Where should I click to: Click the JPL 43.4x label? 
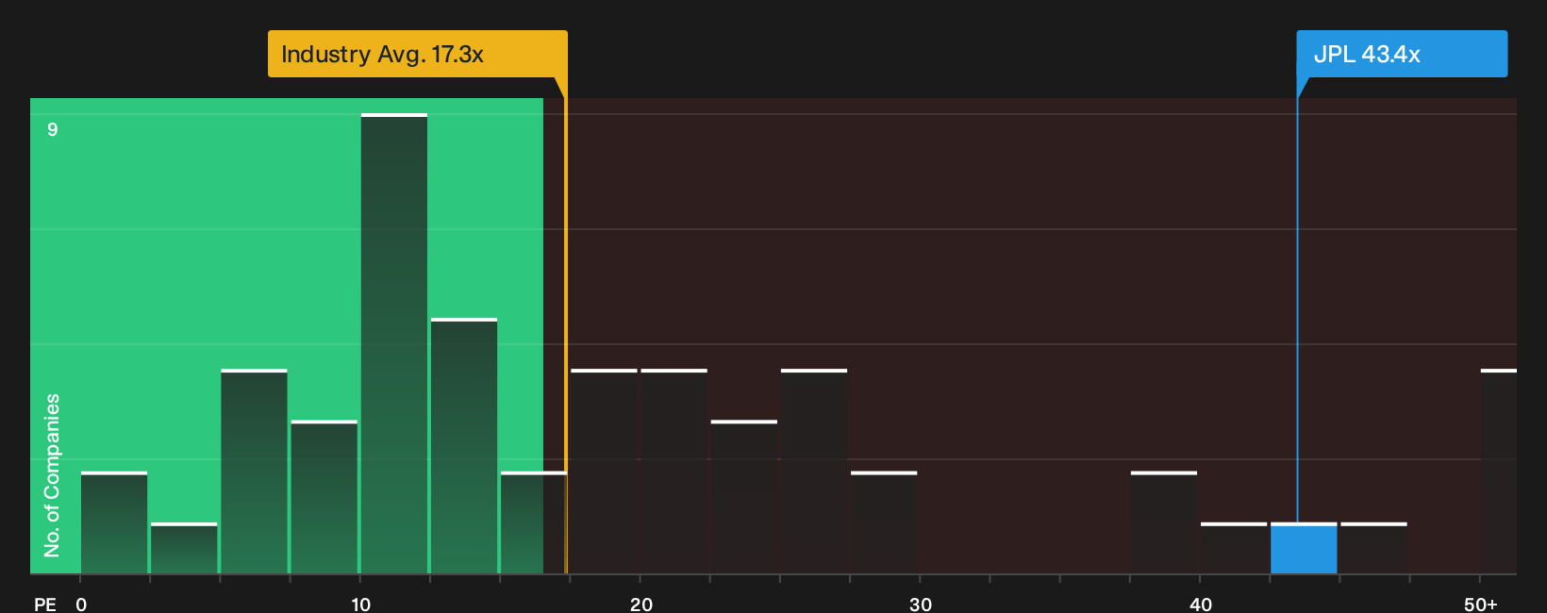(x=1402, y=54)
